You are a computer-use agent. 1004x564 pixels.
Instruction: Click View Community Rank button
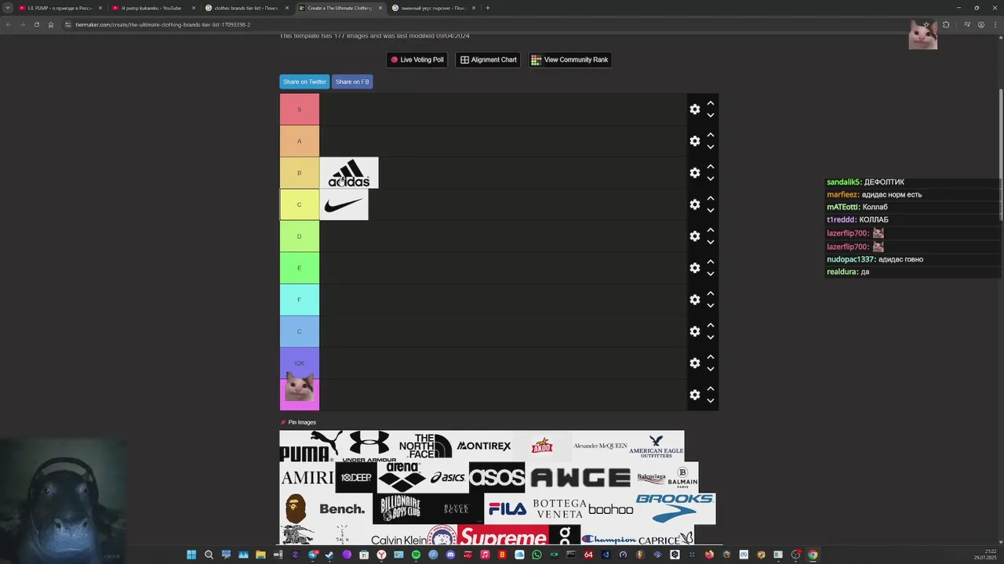[x=569, y=60]
